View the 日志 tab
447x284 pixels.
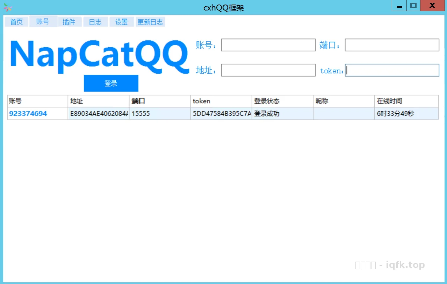point(95,21)
